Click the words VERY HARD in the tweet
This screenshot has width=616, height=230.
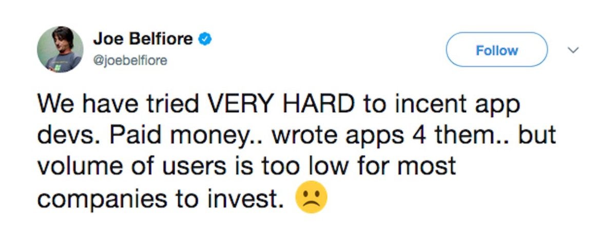[280, 106]
